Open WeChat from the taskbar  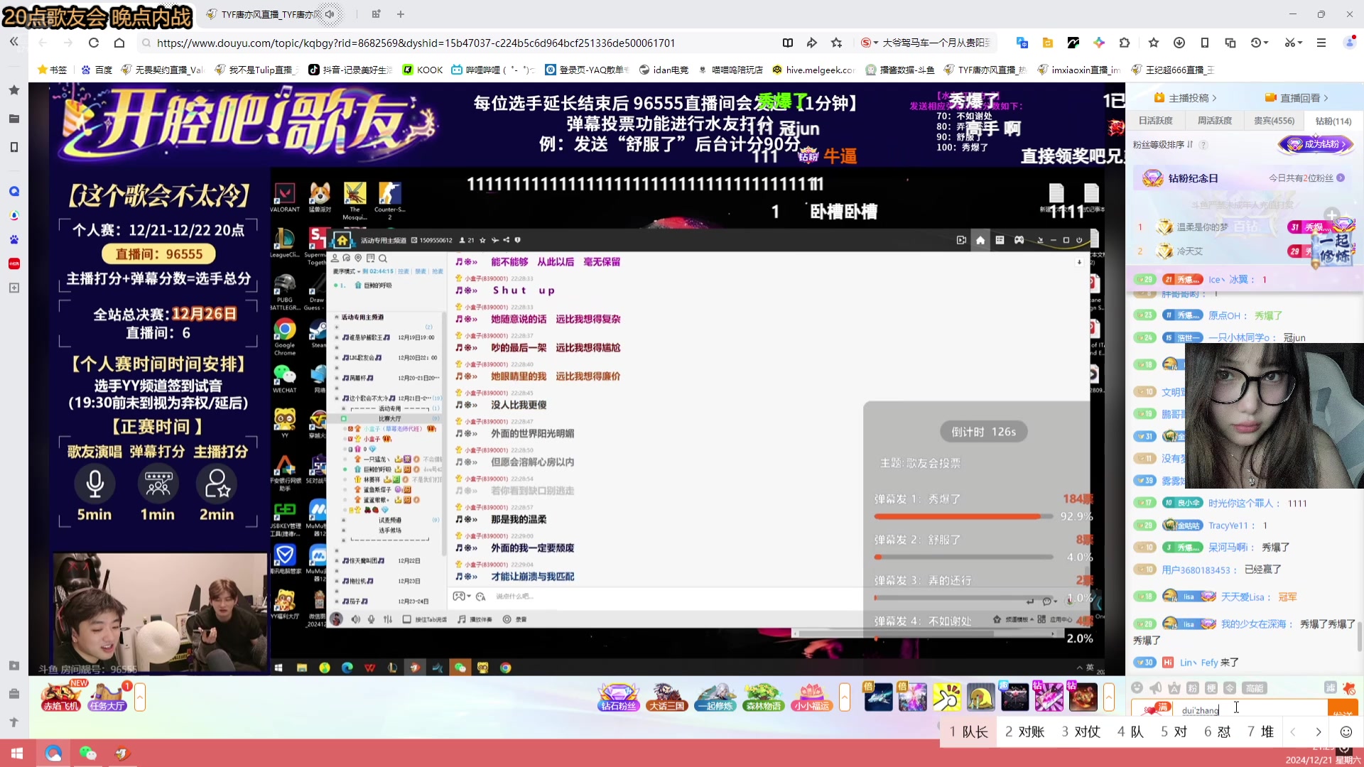[87, 753]
